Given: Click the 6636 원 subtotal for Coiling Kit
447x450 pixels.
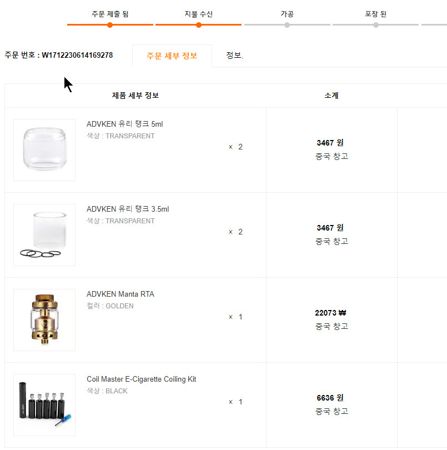Looking at the screenshot, I should point(330,398).
